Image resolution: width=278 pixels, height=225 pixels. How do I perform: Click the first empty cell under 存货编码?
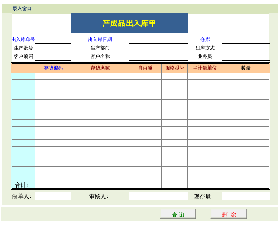coord(53,76)
